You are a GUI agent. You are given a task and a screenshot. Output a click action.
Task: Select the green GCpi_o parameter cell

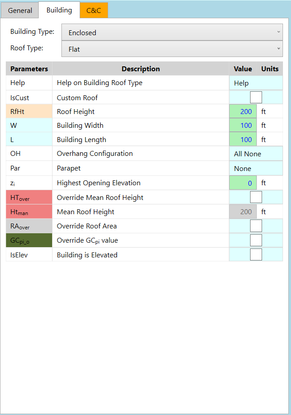[29, 240]
